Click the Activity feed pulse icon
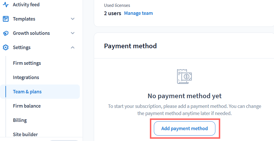274x141 pixels. point(6,5)
